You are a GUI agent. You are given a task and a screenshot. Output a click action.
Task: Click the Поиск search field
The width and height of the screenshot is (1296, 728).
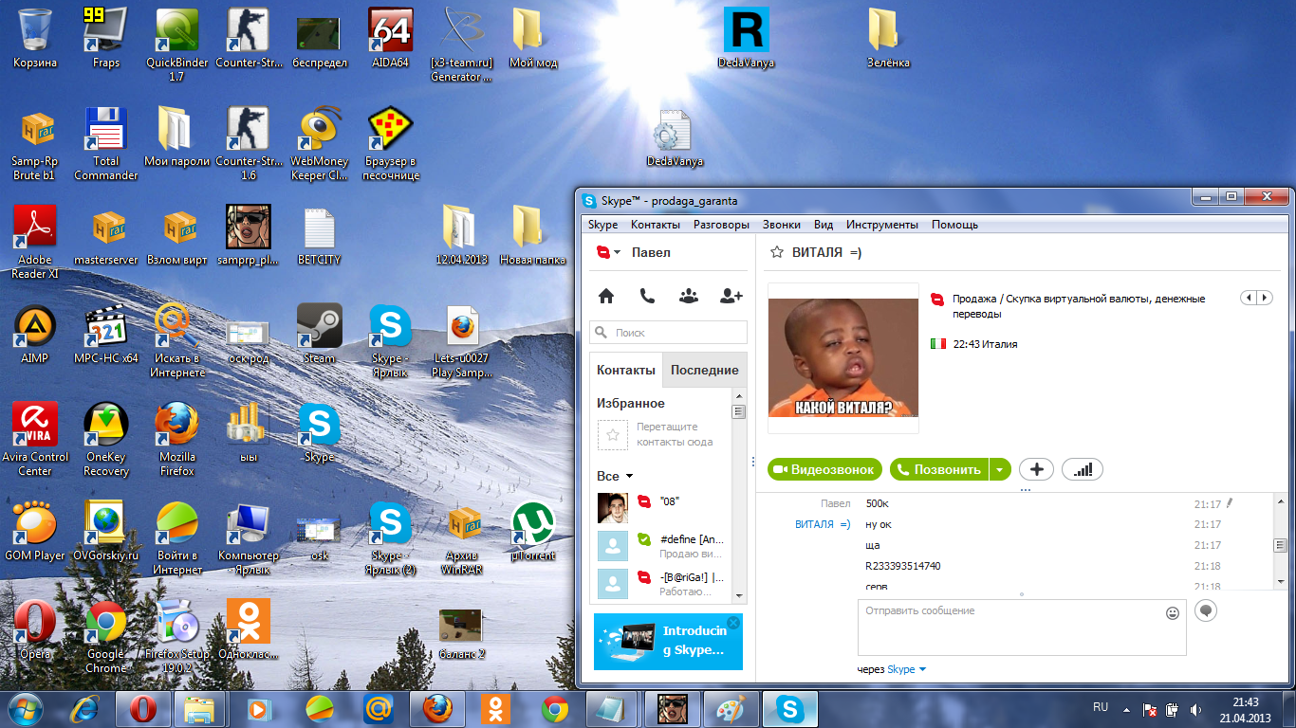pos(668,333)
